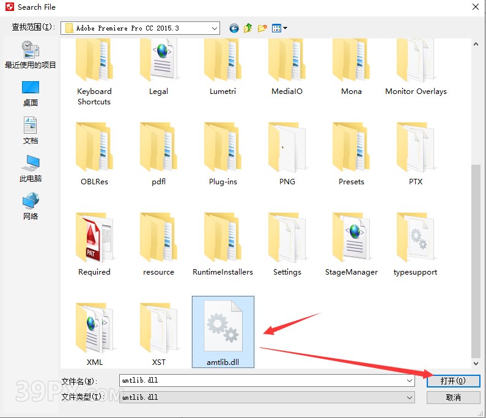Open 最近使用的项目 location
This screenshot has height=418, width=486.
[x=30, y=55]
